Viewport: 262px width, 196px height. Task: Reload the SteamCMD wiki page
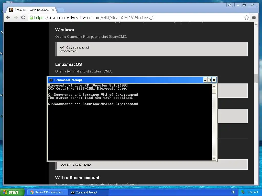[x=23, y=18]
